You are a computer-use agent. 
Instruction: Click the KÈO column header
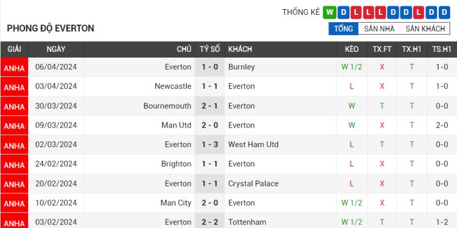[352, 50]
